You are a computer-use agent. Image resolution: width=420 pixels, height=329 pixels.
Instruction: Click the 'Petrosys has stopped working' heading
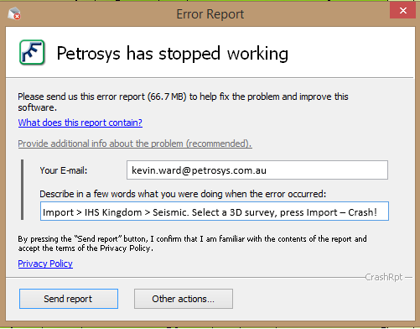[x=173, y=53]
